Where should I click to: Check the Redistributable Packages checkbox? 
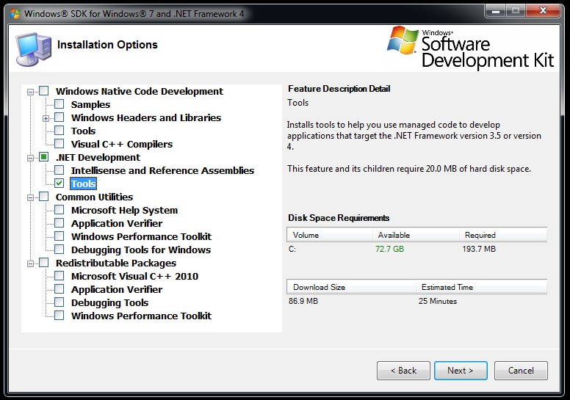pyautogui.click(x=43, y=263)
